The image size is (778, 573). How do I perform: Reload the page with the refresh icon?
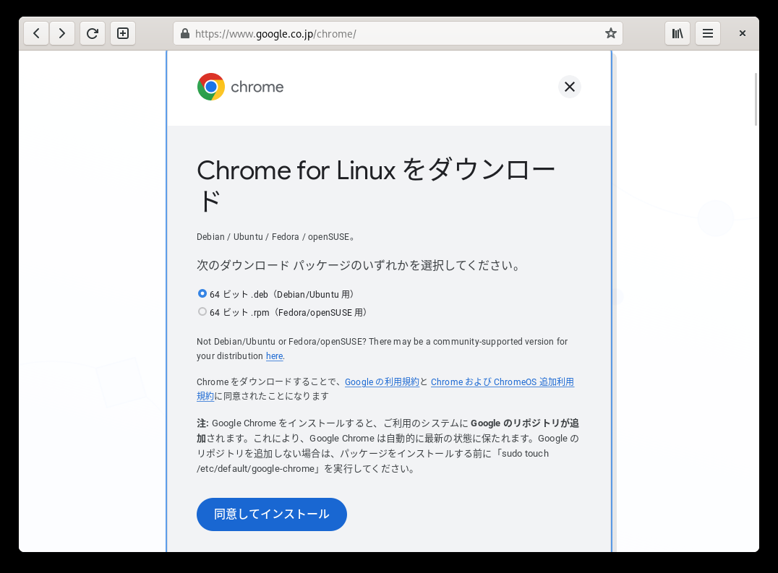(x=93, y=34)
